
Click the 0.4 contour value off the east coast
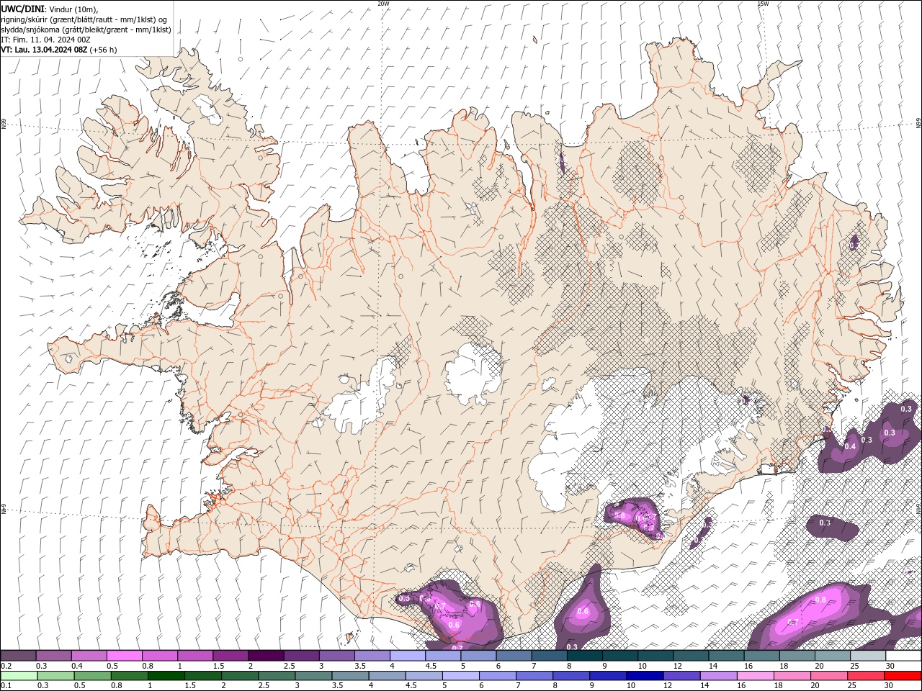pos(850,446)
